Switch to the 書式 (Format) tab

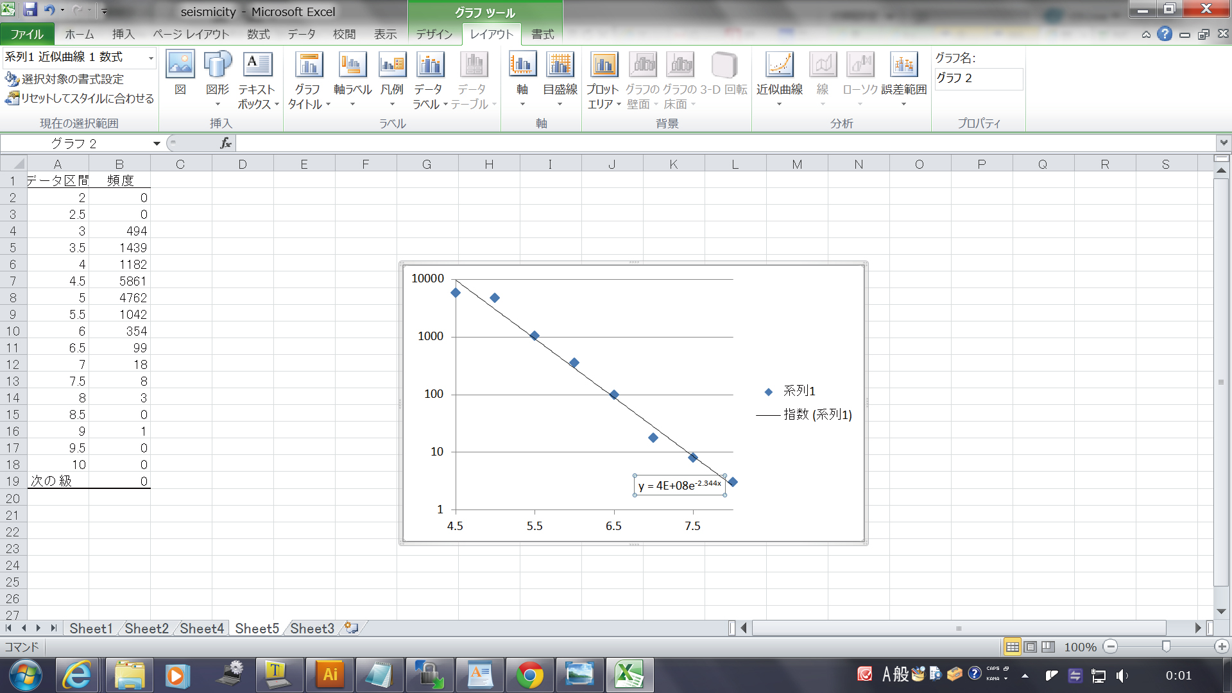(x=543, y=34)
